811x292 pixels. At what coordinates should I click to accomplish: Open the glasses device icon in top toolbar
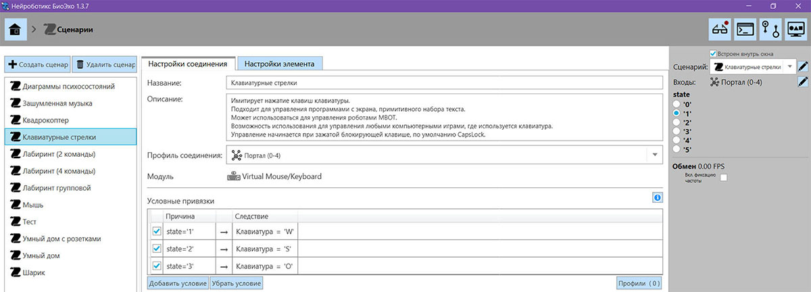coord(719,29)
